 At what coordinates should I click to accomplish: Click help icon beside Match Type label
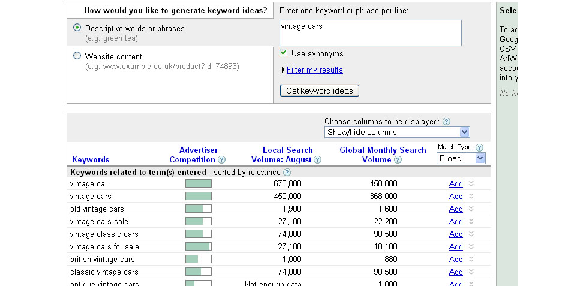point(479,147)
